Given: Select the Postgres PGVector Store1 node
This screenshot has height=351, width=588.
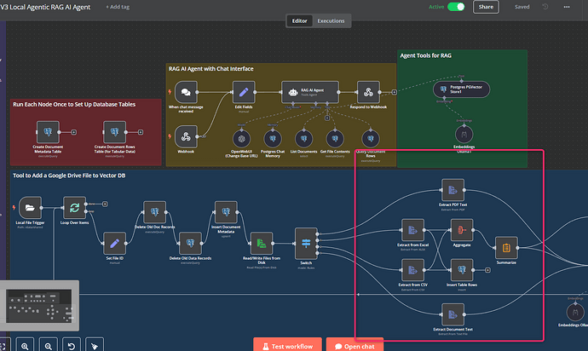Looking at the screenshot, I should pos(462,89).
